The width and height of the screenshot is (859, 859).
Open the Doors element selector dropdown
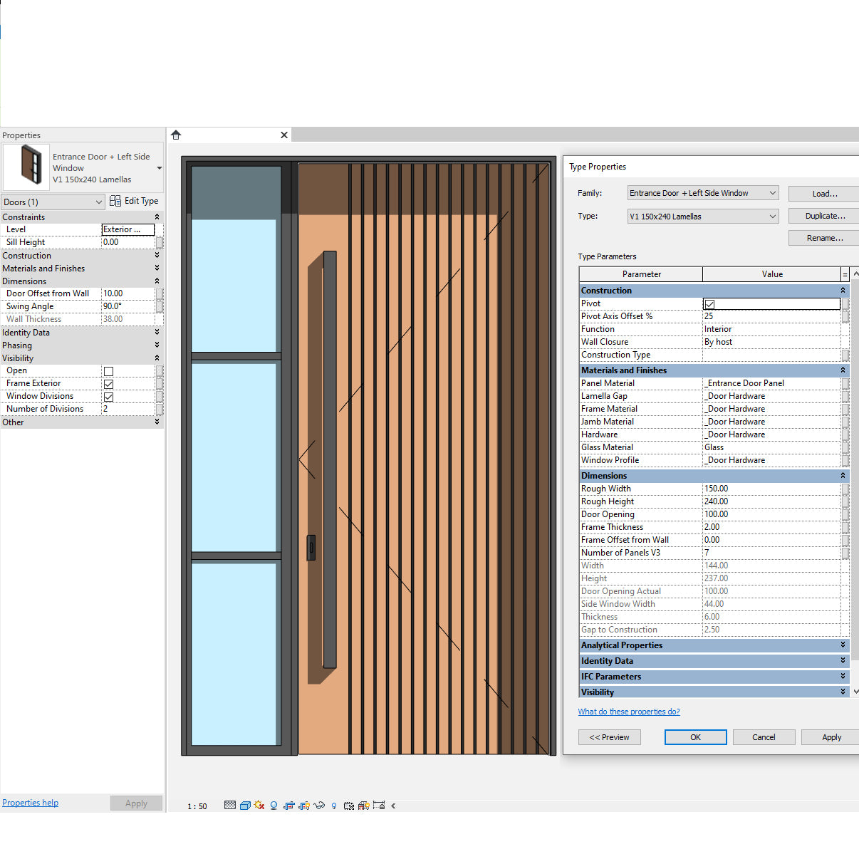click(100, 202)
